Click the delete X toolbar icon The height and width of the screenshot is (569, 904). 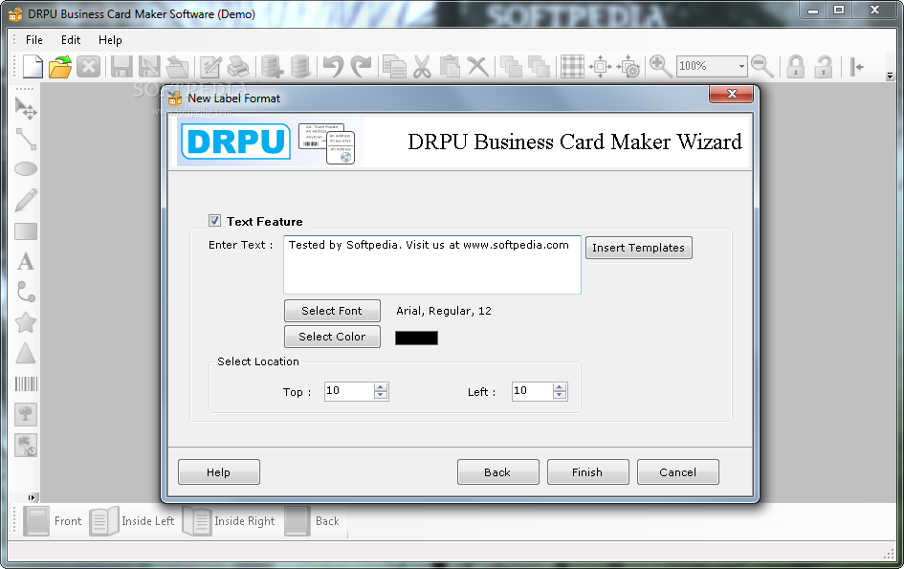(478, 66)
